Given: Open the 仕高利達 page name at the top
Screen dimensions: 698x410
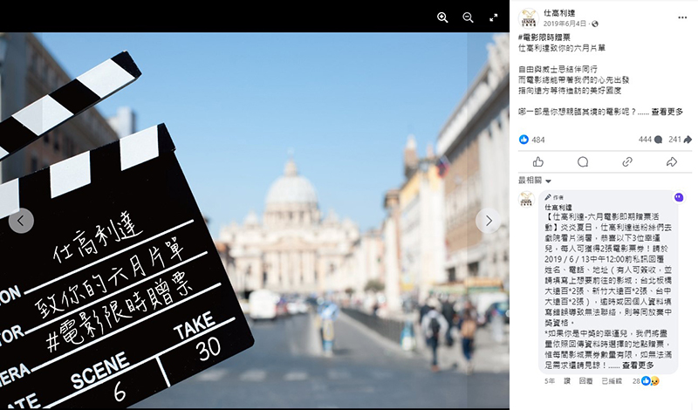Looking at the screenshot, I should pyautogui.click(x=559, y=13).
